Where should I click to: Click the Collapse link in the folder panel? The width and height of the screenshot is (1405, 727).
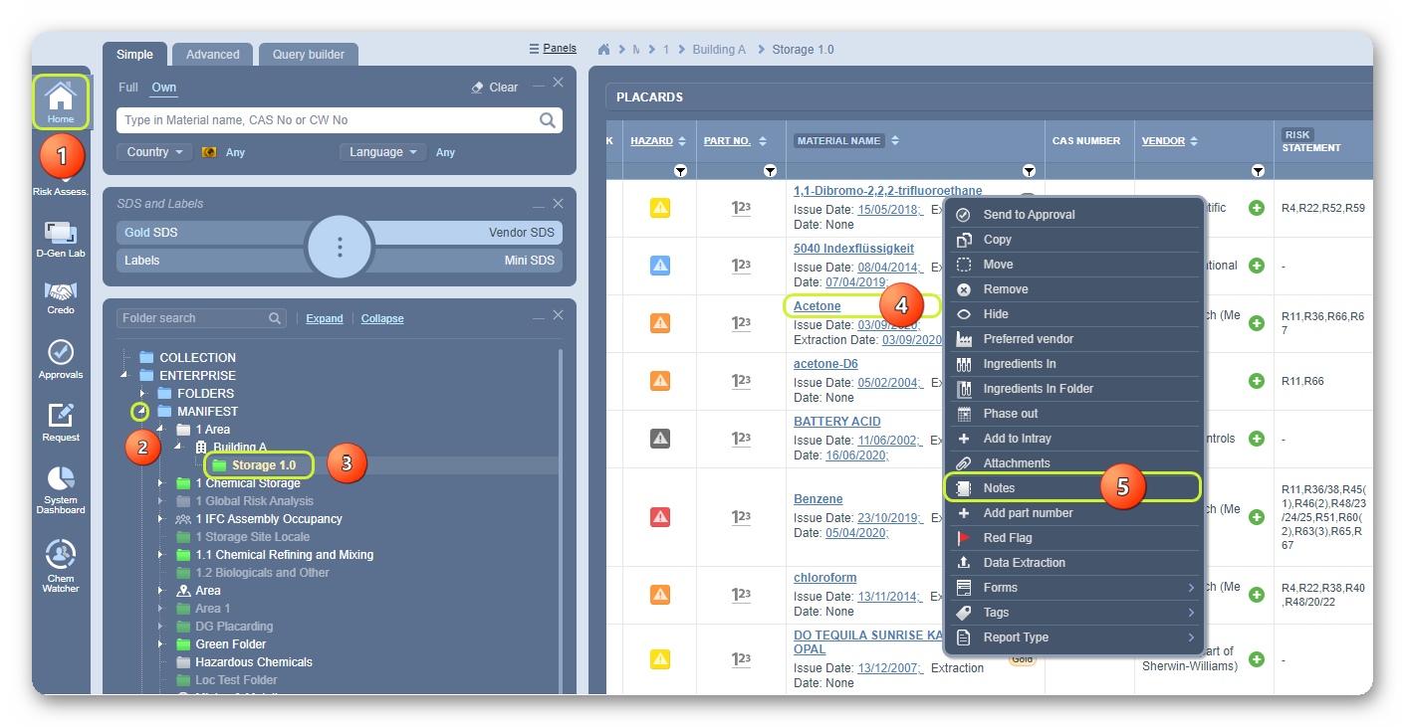point(382,318)
